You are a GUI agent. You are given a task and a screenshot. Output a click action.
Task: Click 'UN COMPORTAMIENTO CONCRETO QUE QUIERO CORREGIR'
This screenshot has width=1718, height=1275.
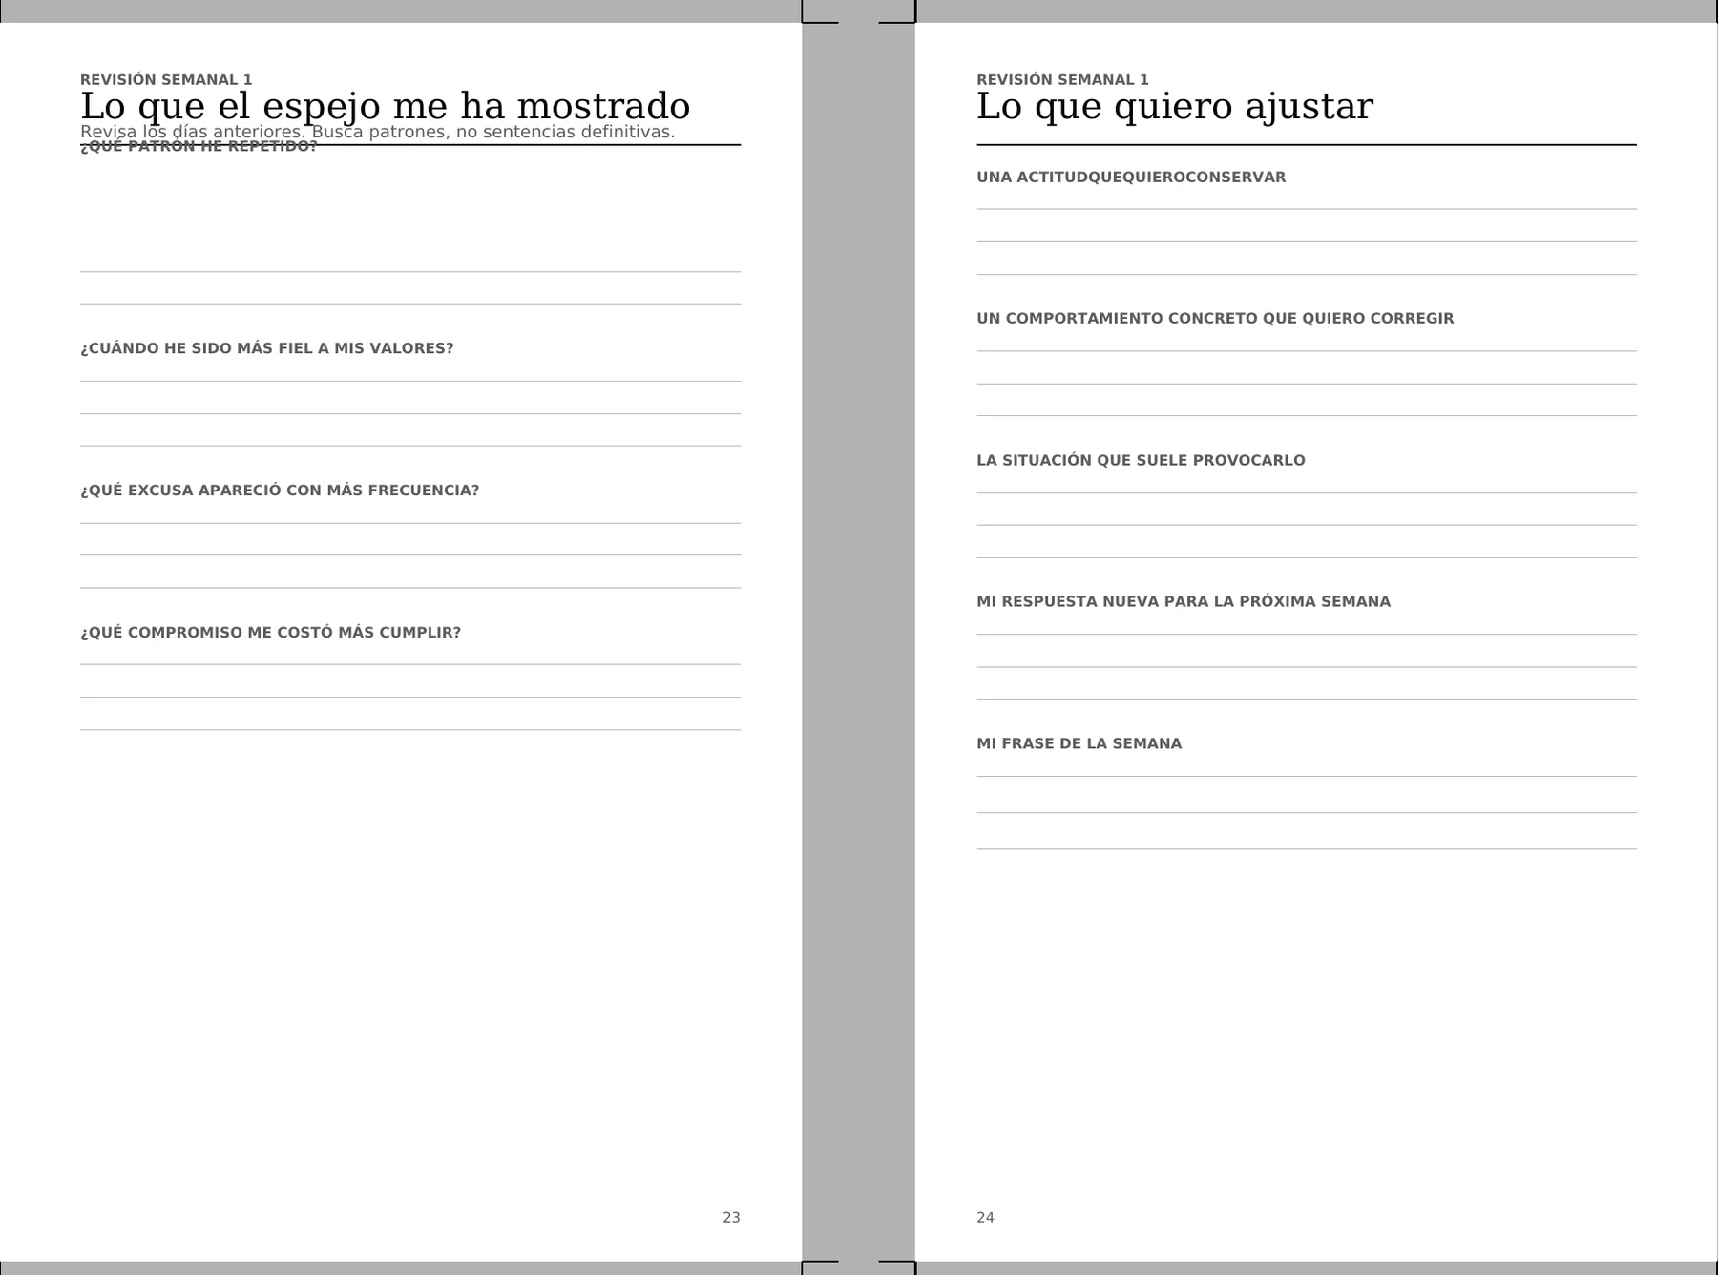[1215, 319]
